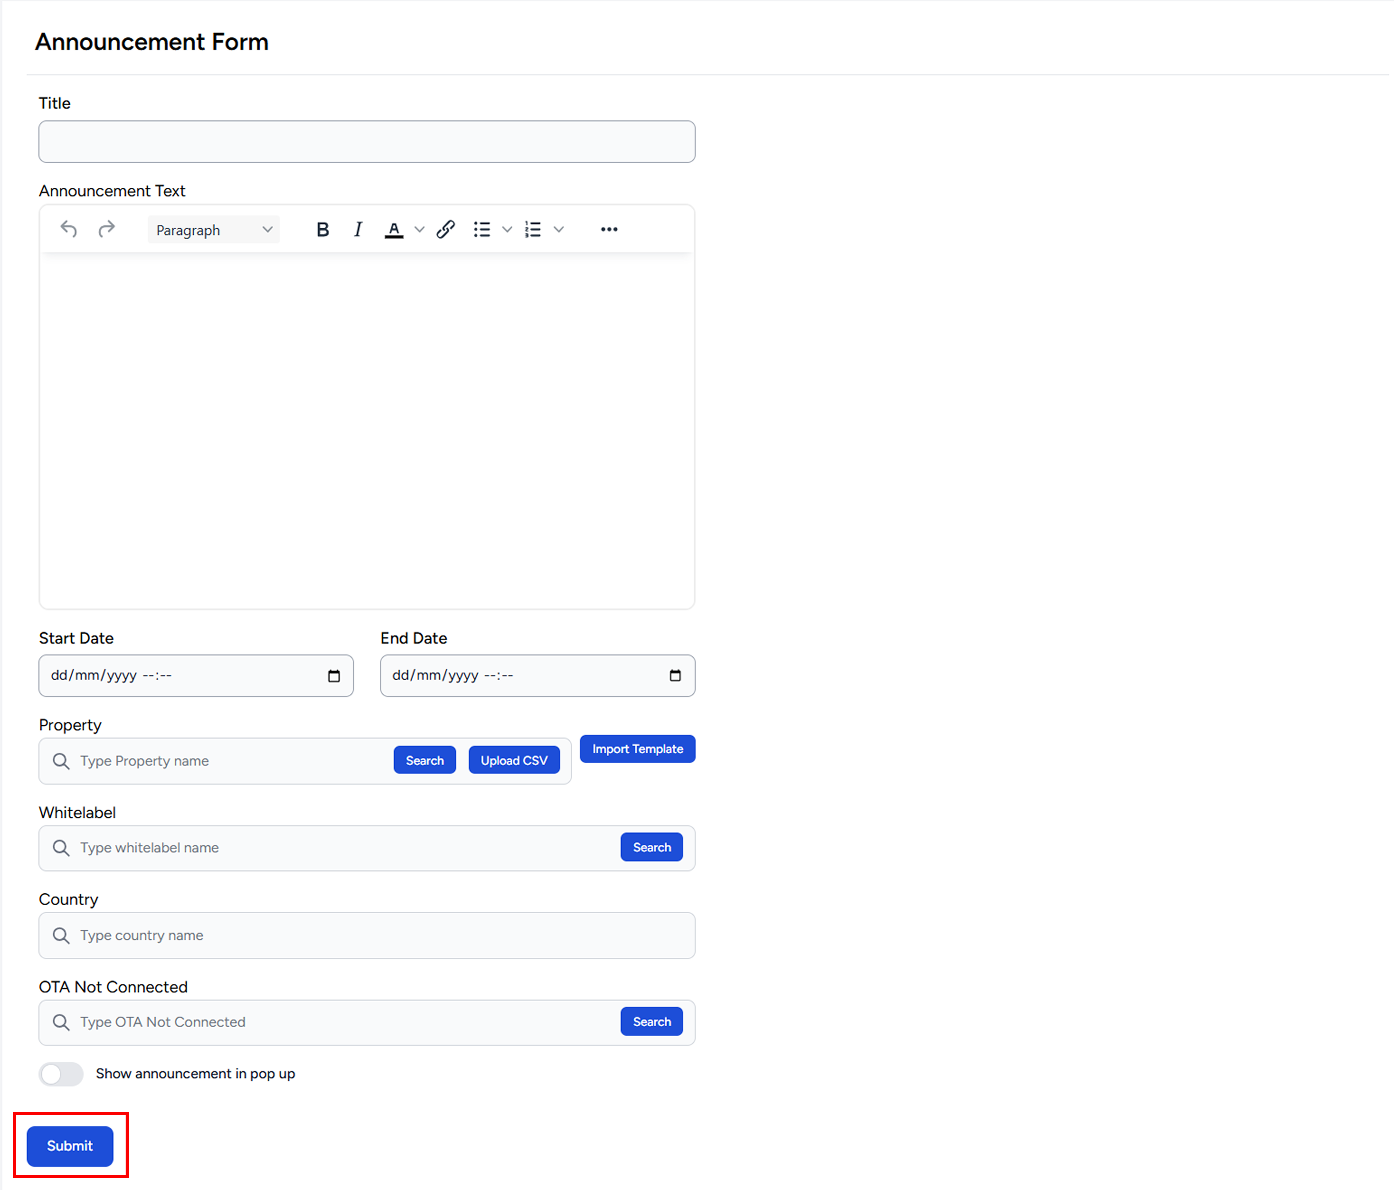Image resolution: width=1394 pixels, height=1190 pixels.
Task: Click the magnifier icon in Country field
Action: pyautogui.click(x=61, y=935)
